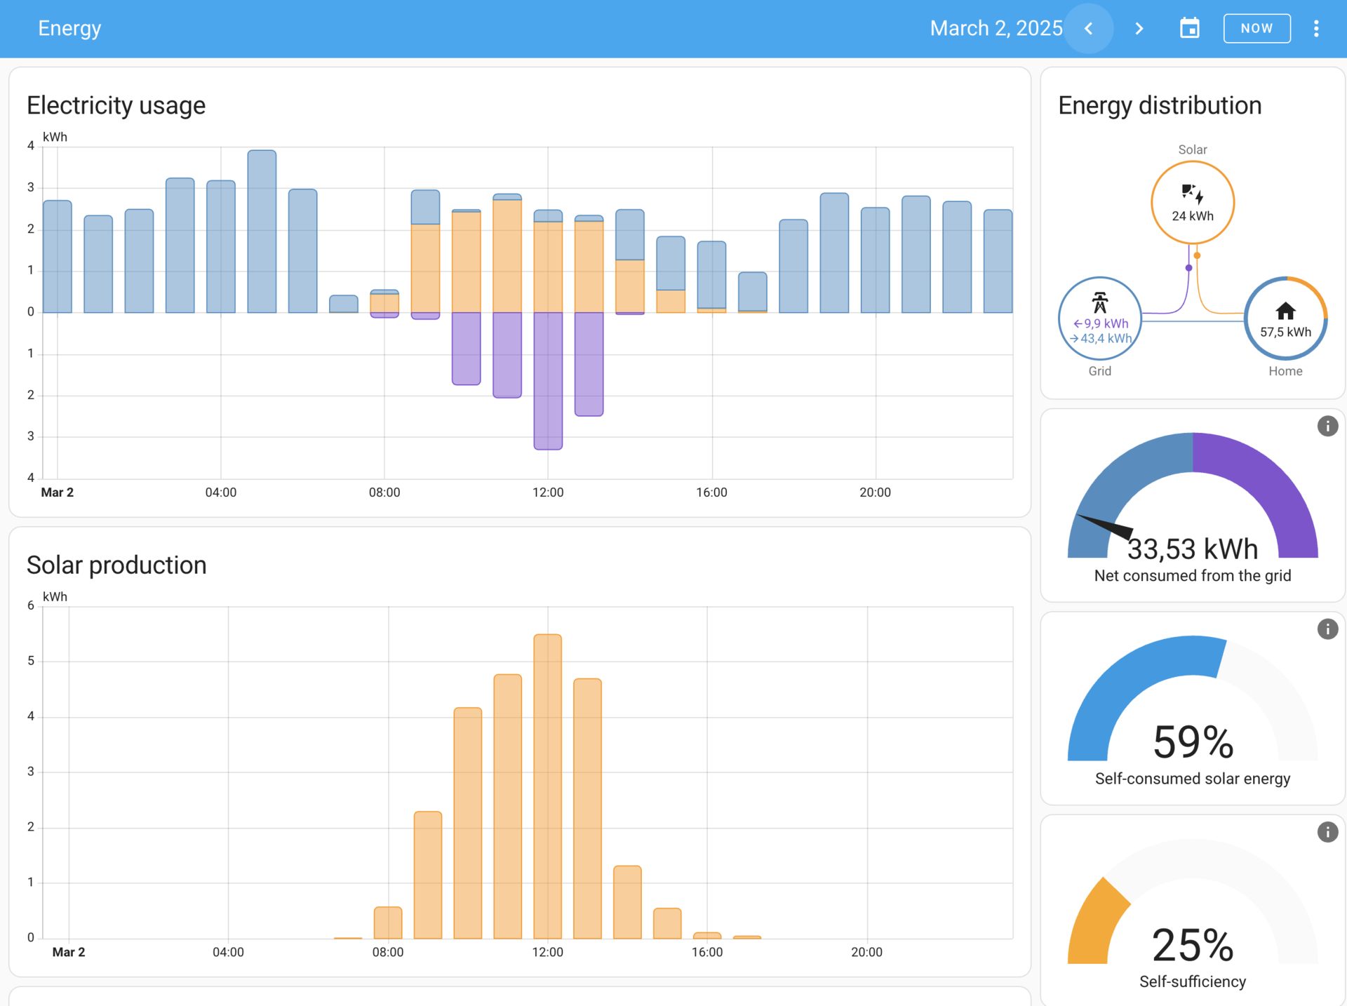Click the 57,5 kWh home value
The height and width of the screenshot is (1006, 1347).
[1285, 332]
